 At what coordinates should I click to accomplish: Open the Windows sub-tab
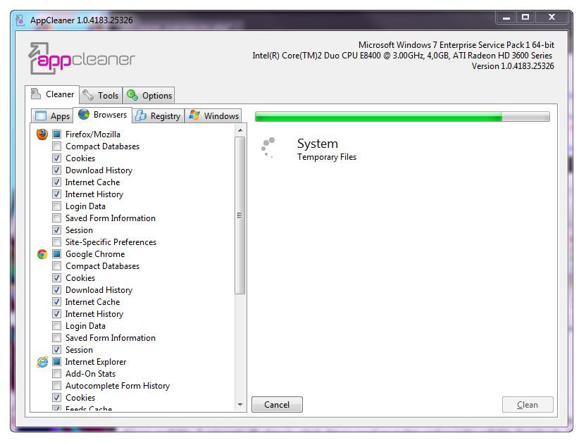coord(214,116)
